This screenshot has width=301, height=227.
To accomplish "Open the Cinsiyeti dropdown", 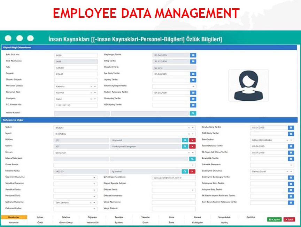I will pyautogui.click(x=95, y=99).
